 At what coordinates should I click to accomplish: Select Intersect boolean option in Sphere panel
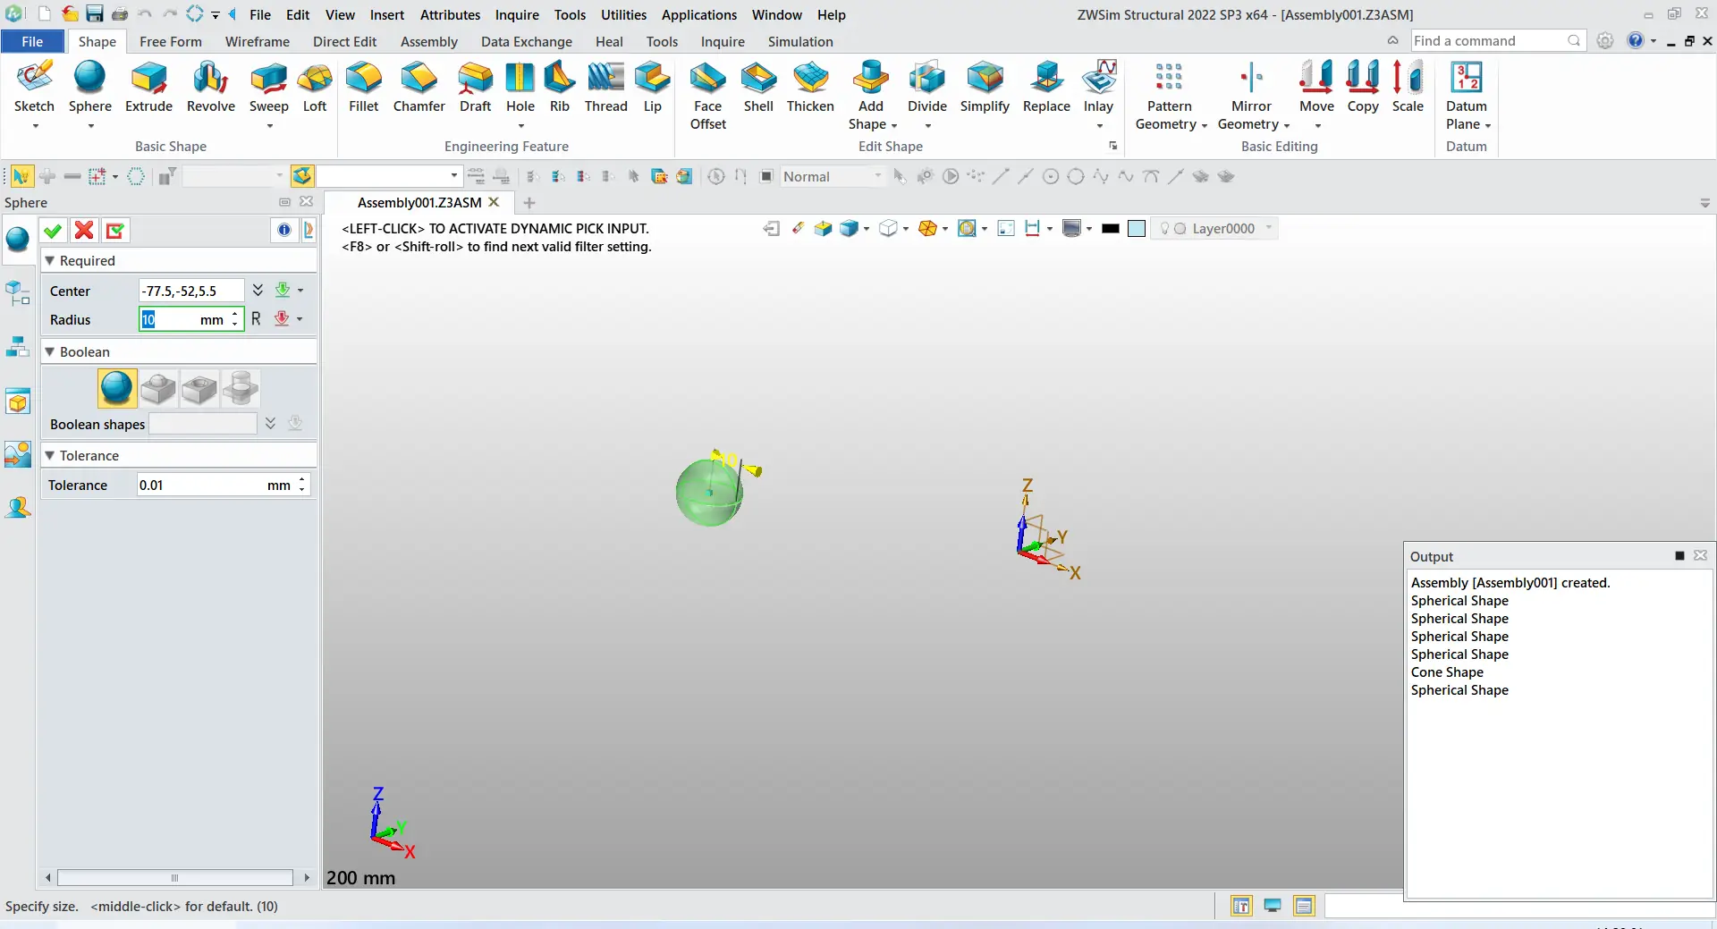241,389
